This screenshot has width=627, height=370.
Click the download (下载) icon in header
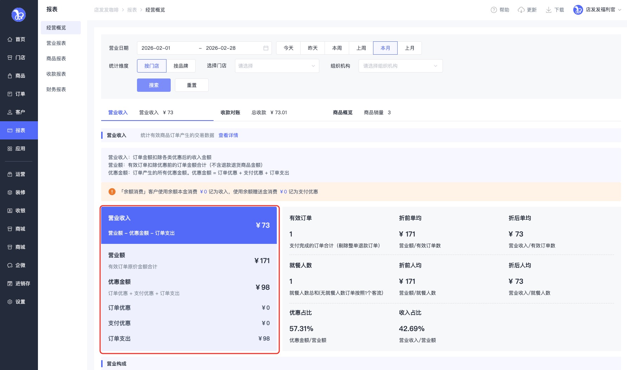coord(548,10)
